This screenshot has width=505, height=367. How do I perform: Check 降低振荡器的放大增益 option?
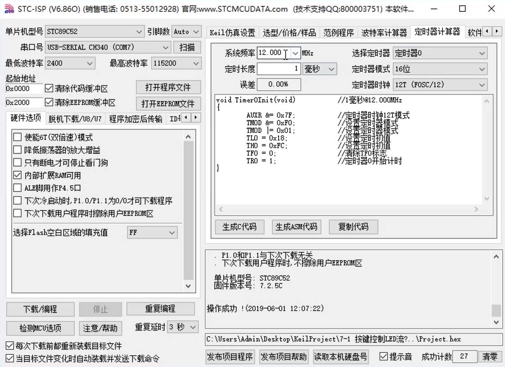pos(18,150)
